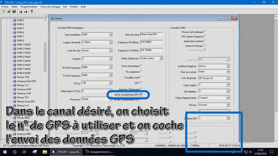
Task: Click the New file toolbar icon
Action: point(4,12)
